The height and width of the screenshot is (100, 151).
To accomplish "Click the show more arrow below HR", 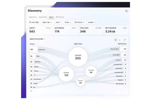I will [31, 91].
